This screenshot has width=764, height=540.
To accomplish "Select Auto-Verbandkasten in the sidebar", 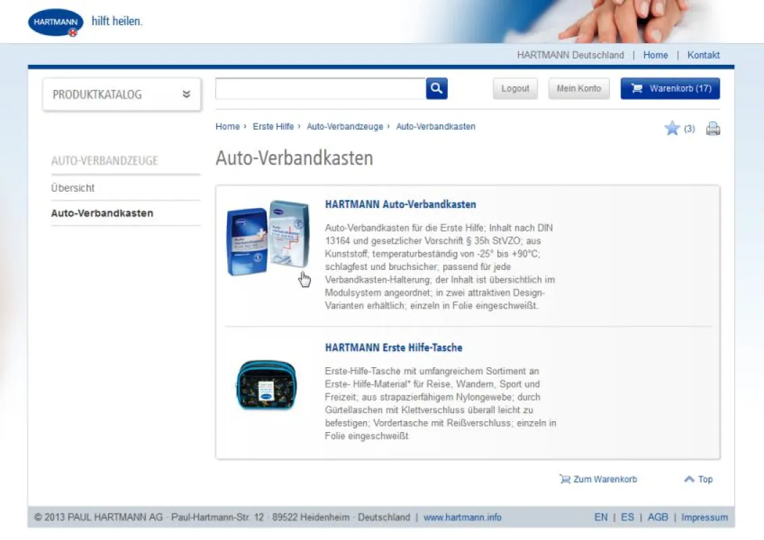I will [102, 213].
